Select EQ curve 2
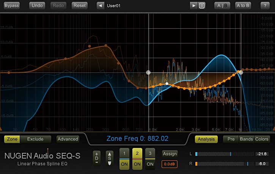The image size is (275, 174). point(137,153)
